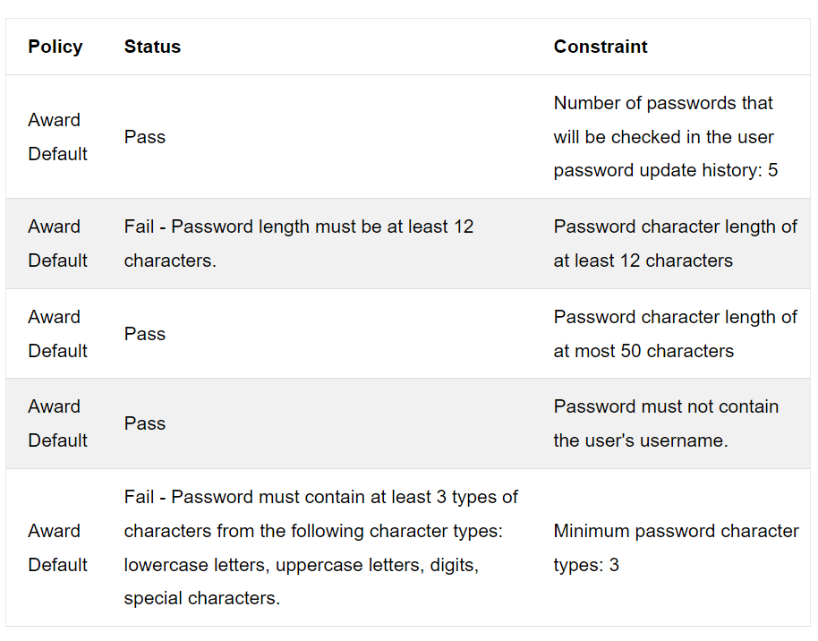Select Award Default in the first row
The height and width of the screenshot is (641, 818).
(57, 137)
